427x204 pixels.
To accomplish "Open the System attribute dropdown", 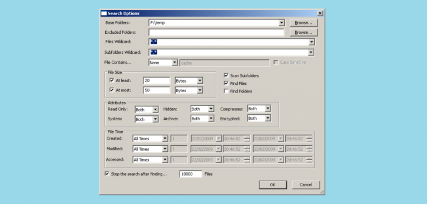I will pos(147,119).
